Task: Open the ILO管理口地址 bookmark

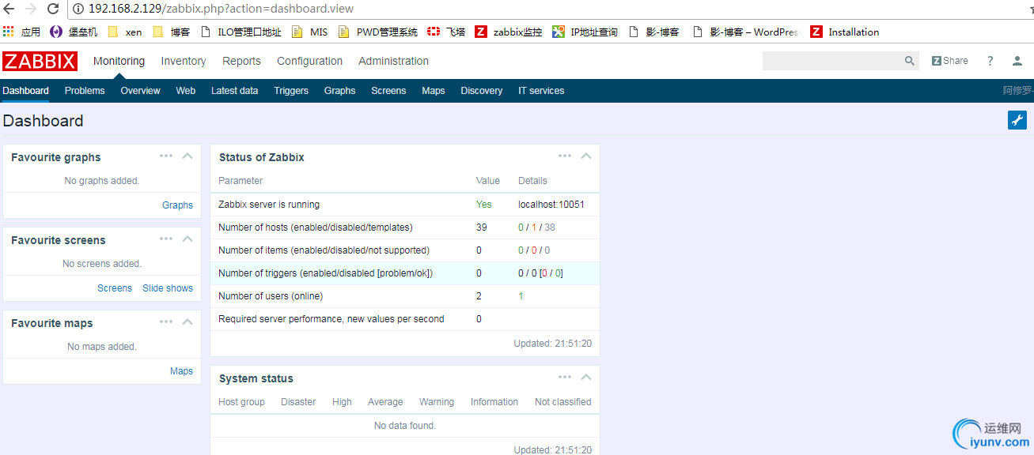Action: coord(241,32)
